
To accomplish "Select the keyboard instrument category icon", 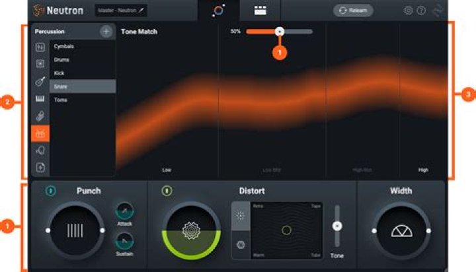I will click(x=40, y=99).
